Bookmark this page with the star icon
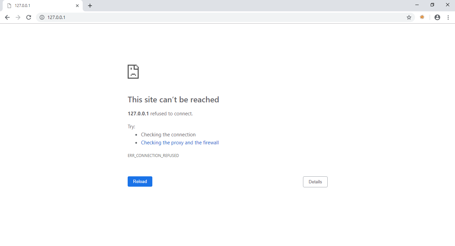Image resolution: width=455 pixels, height=246 pixels. [409, 17]
